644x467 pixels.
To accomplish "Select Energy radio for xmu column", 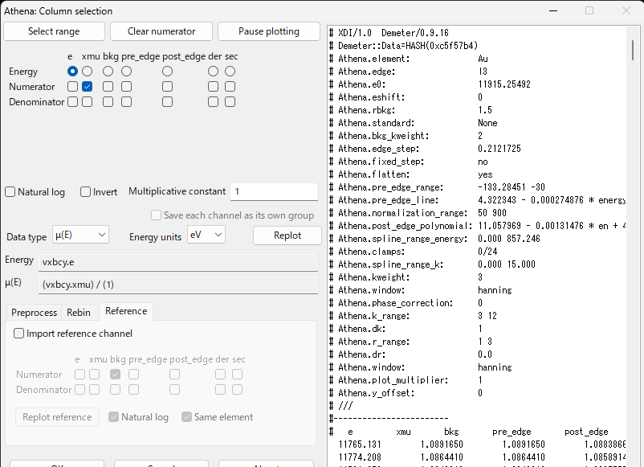I will (87, 71).
